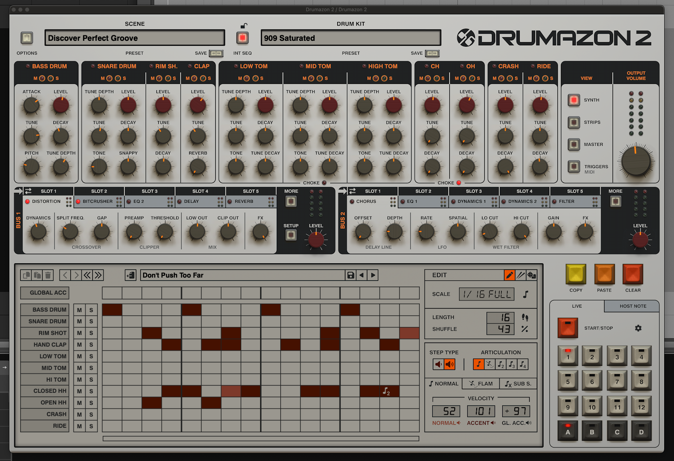This screenshot has height=461, width=674.
Task: Solo the RIDE row in sequencer
Action: point(91,426)
